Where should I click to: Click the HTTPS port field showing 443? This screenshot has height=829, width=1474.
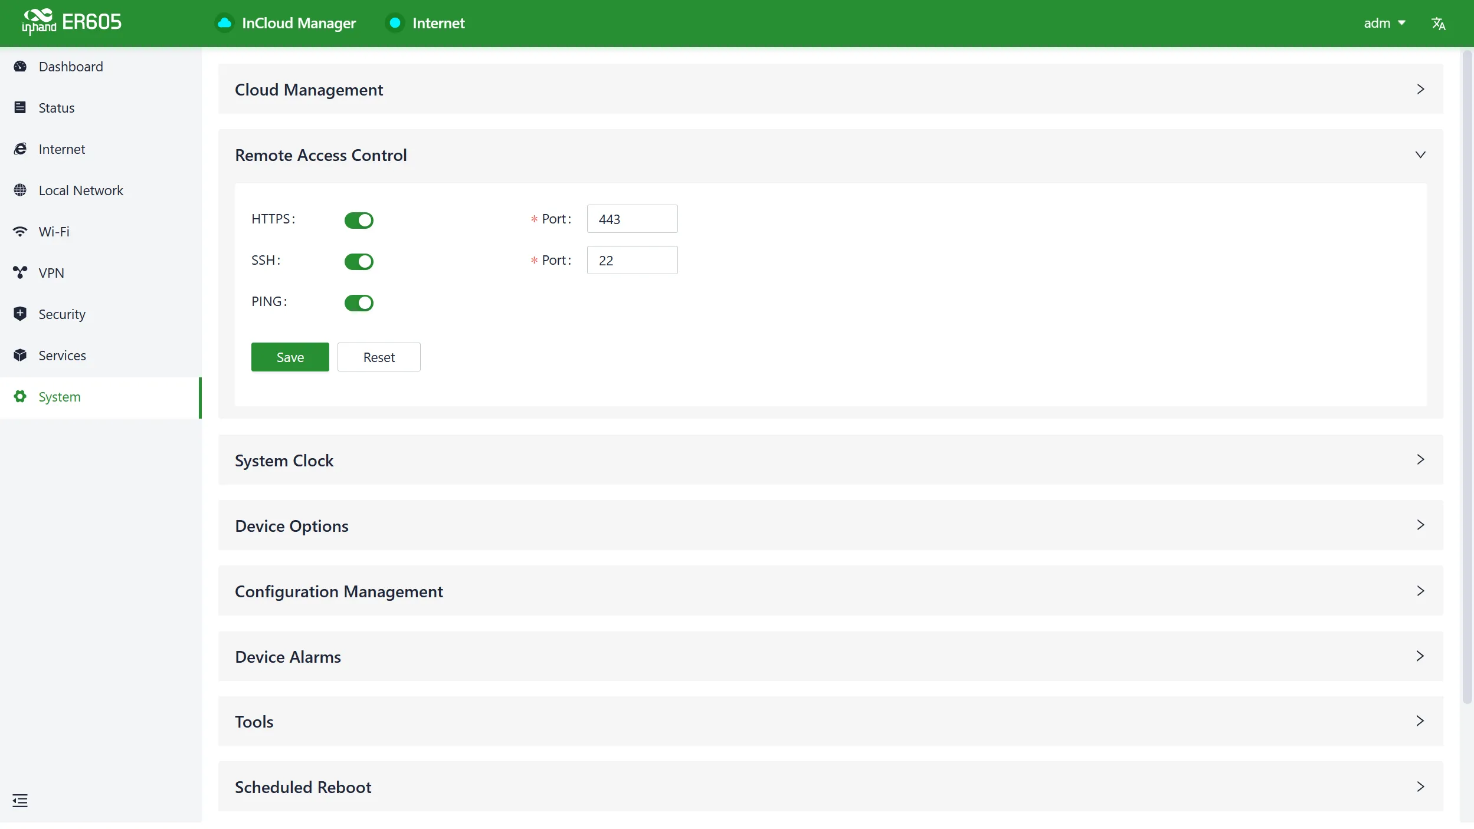click(633, 219)
